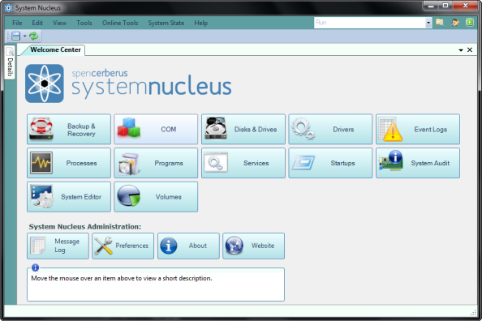Open the Volumes label
The image size is (482, 321).
pyautogui.click(x=169, y=197)
